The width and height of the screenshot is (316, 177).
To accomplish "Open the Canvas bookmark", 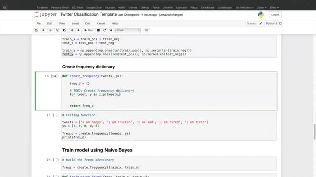I will tap(133, 8).
